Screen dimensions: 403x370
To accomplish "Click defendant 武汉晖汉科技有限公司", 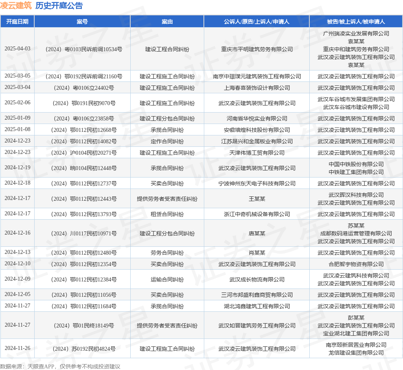I will (356, 195).
